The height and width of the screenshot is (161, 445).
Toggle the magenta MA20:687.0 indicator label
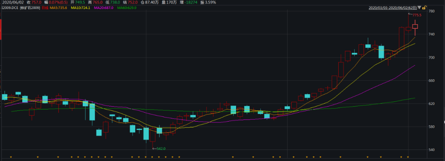click(x=103, y=8)
